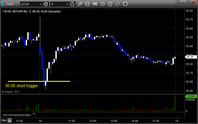The height and width of the screenshot is (124, 198).
Task: Click the Vol (current price bar) label
Action: pyautogui.click(x=17, y=115)
